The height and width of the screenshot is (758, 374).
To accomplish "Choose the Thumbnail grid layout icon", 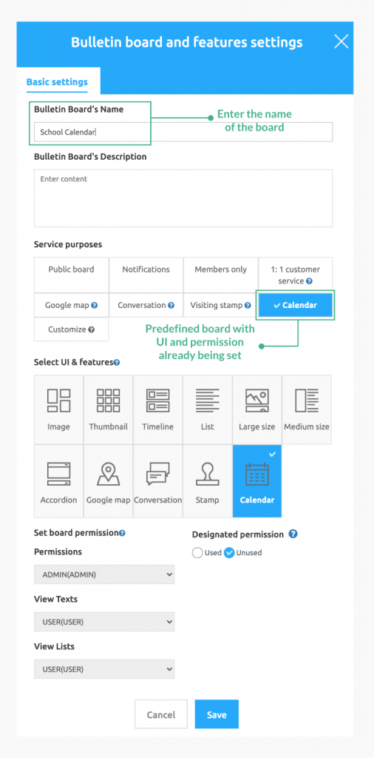I will click(108, 400).
